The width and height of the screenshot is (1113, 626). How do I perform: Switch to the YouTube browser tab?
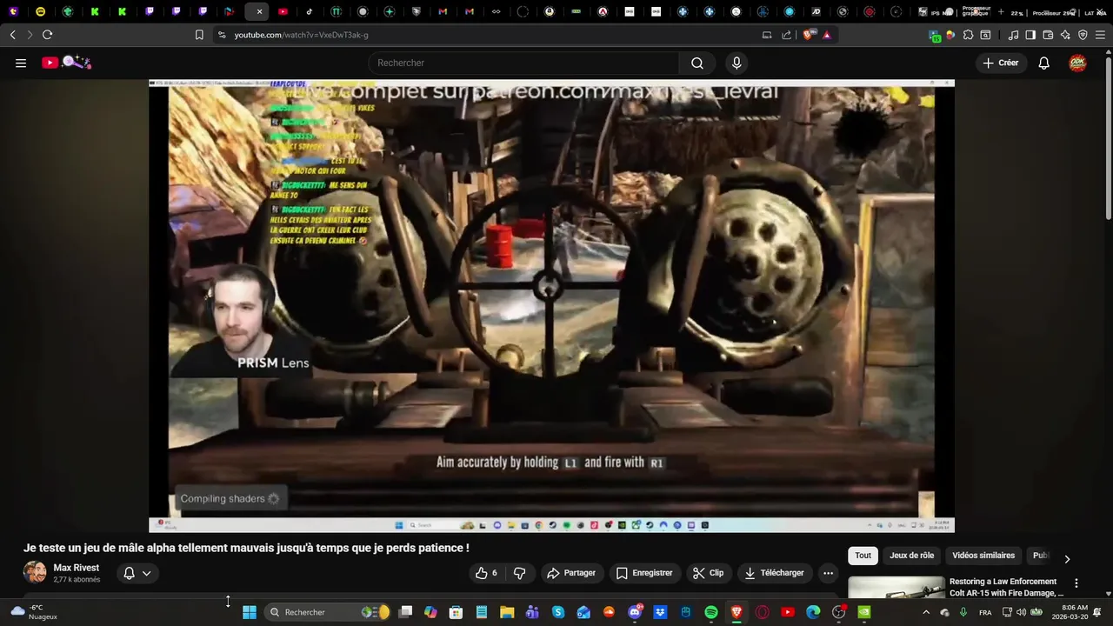coord(283,11)
